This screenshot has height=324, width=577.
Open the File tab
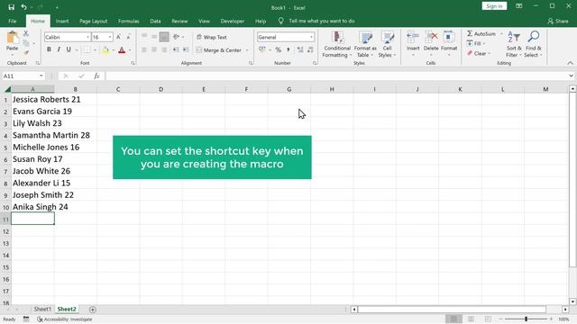point(12,21)
